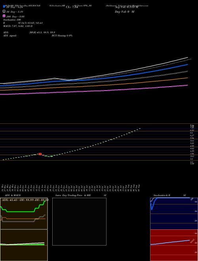
Task: Click the 'MACD: 7.07, 6.02, 1.05 D' line
Action: point(18,26)
